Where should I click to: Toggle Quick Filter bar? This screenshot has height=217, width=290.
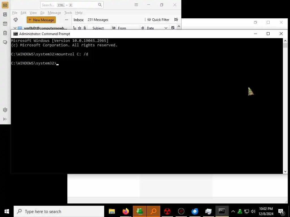158,19
